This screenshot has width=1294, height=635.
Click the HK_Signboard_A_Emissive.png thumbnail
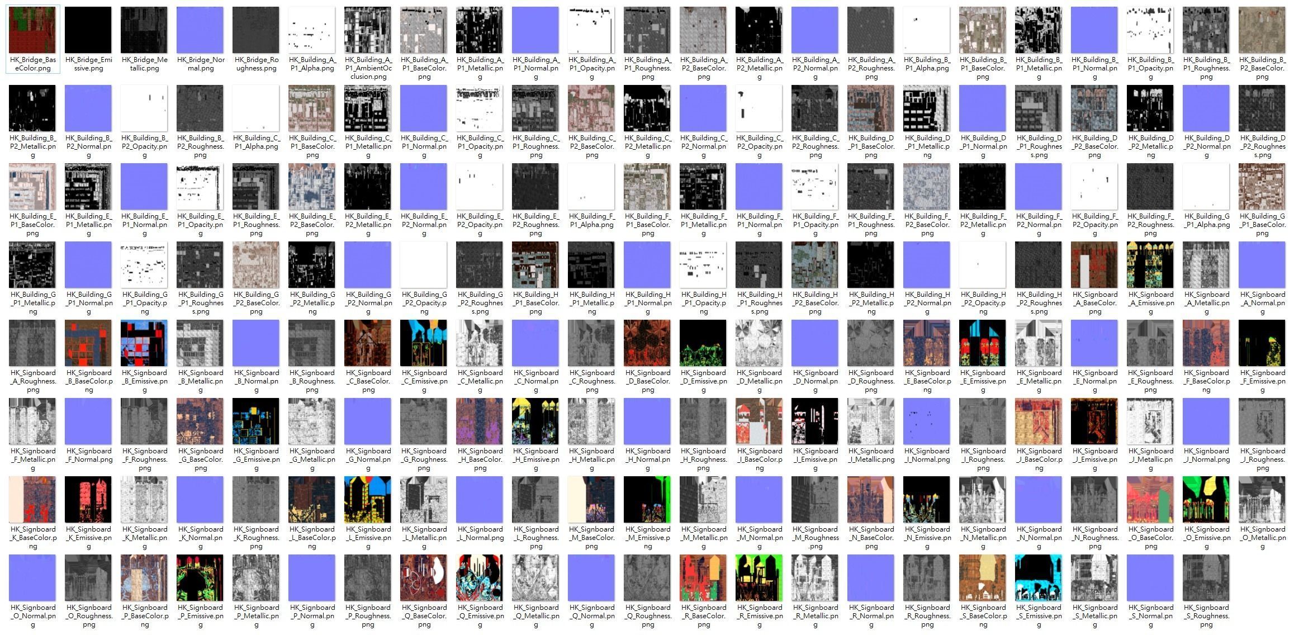(1150, 265)
